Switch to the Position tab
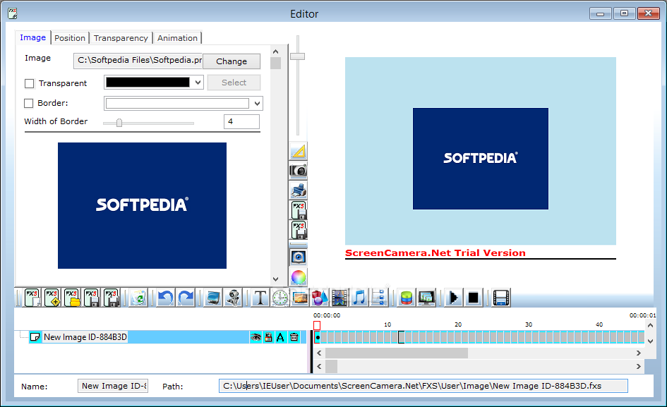Image resolution: width=667 pixels, height=407 pixels. click(70, 38)
